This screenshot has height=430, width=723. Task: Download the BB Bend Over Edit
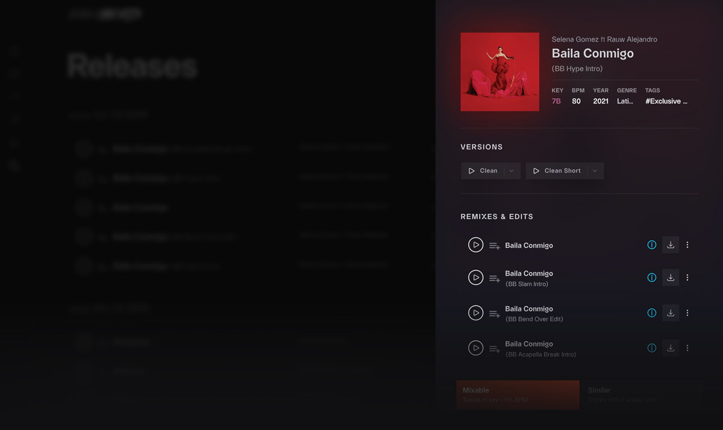point(671,313)
